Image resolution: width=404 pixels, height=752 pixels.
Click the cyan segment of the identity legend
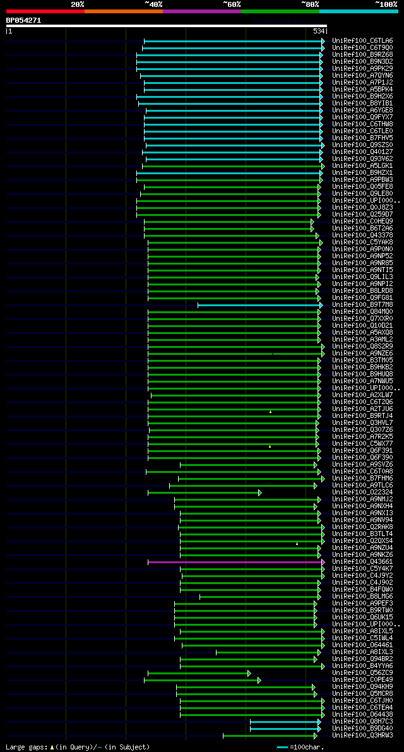[x=359, y=11]
